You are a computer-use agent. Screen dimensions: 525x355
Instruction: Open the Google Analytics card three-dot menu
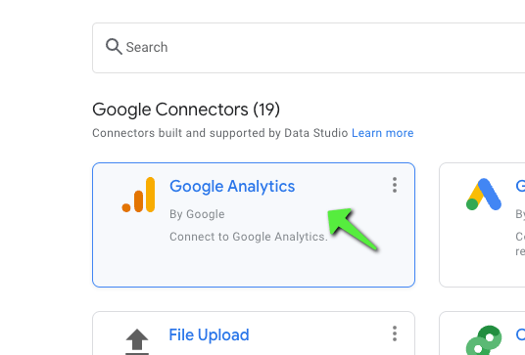point(395,185)
